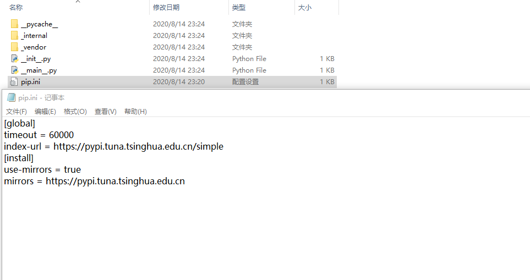
Task: Click the 文件夹 type of __pycache__ row
Action: point(242,24)
